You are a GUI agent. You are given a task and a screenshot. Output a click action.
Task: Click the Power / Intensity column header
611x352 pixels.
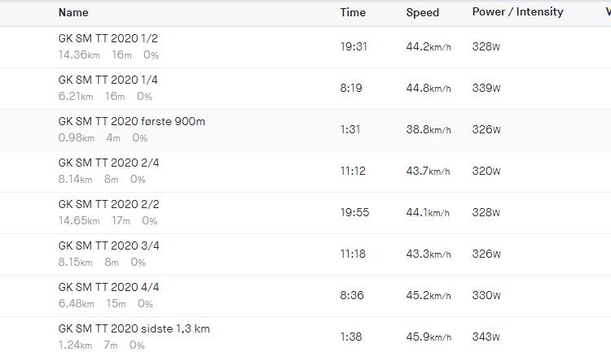518,12
